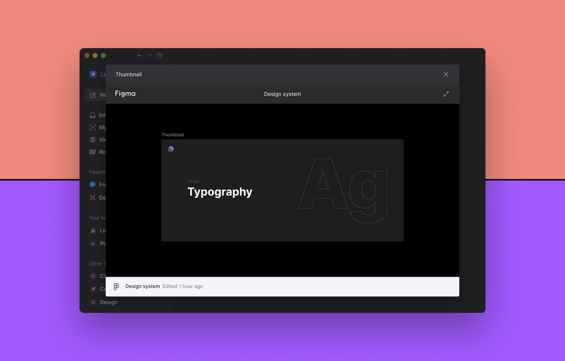Click the Edited 1 hour ago text
This screenshot has height=361, width=565.
[x=183, y=286]
